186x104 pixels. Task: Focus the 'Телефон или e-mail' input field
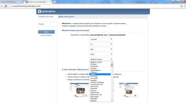click(x=46, y=20)
